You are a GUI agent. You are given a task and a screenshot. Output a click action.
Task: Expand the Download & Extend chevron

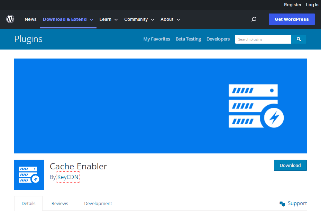point(92,20)
